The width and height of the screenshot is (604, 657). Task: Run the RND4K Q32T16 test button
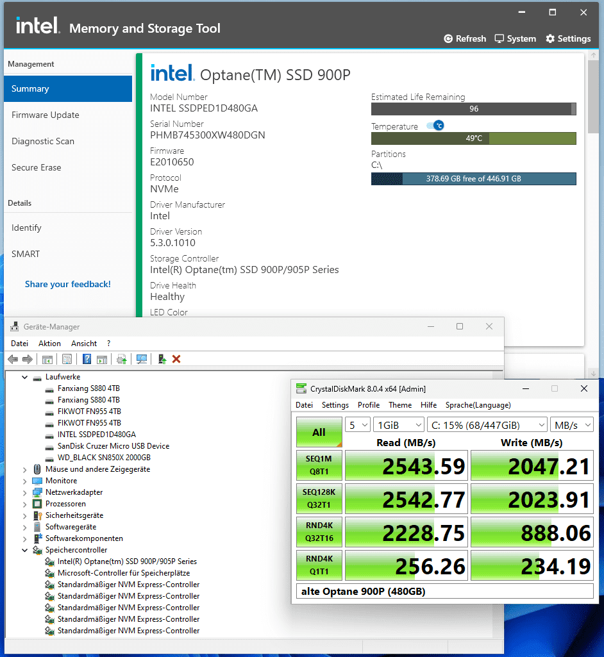click(x=319, y=532)
